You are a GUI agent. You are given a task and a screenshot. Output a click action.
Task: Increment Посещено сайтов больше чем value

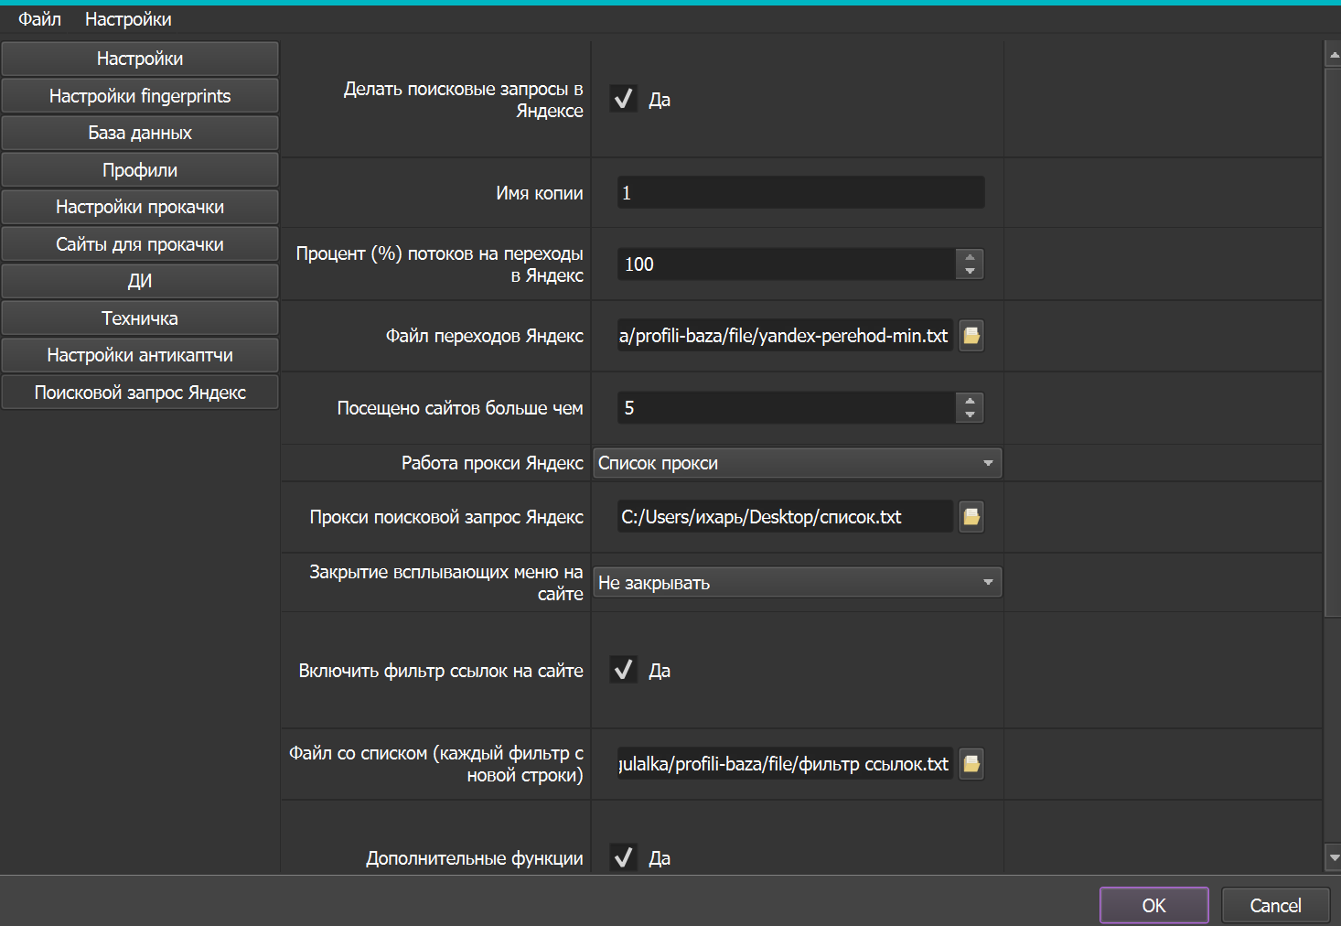coord(970,401)
